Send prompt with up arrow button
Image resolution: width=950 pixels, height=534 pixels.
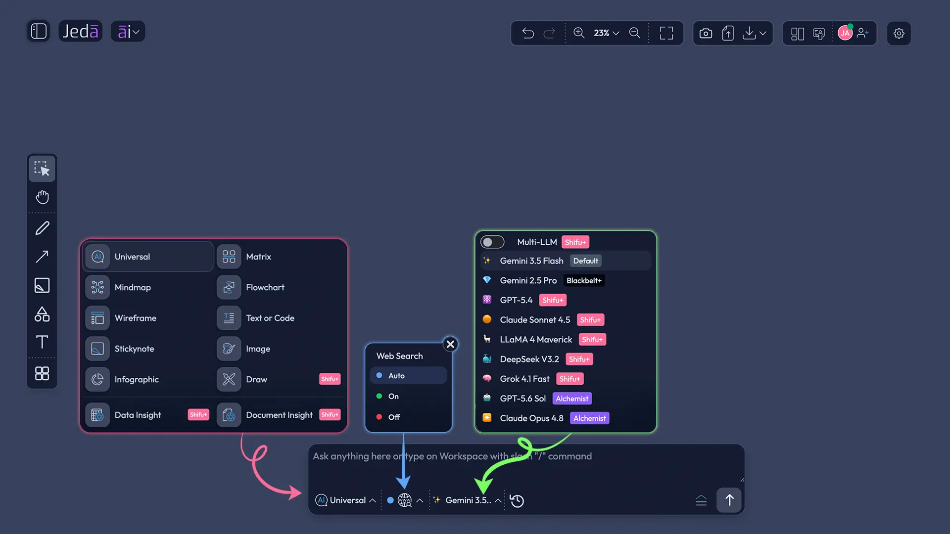click(729, 500)
